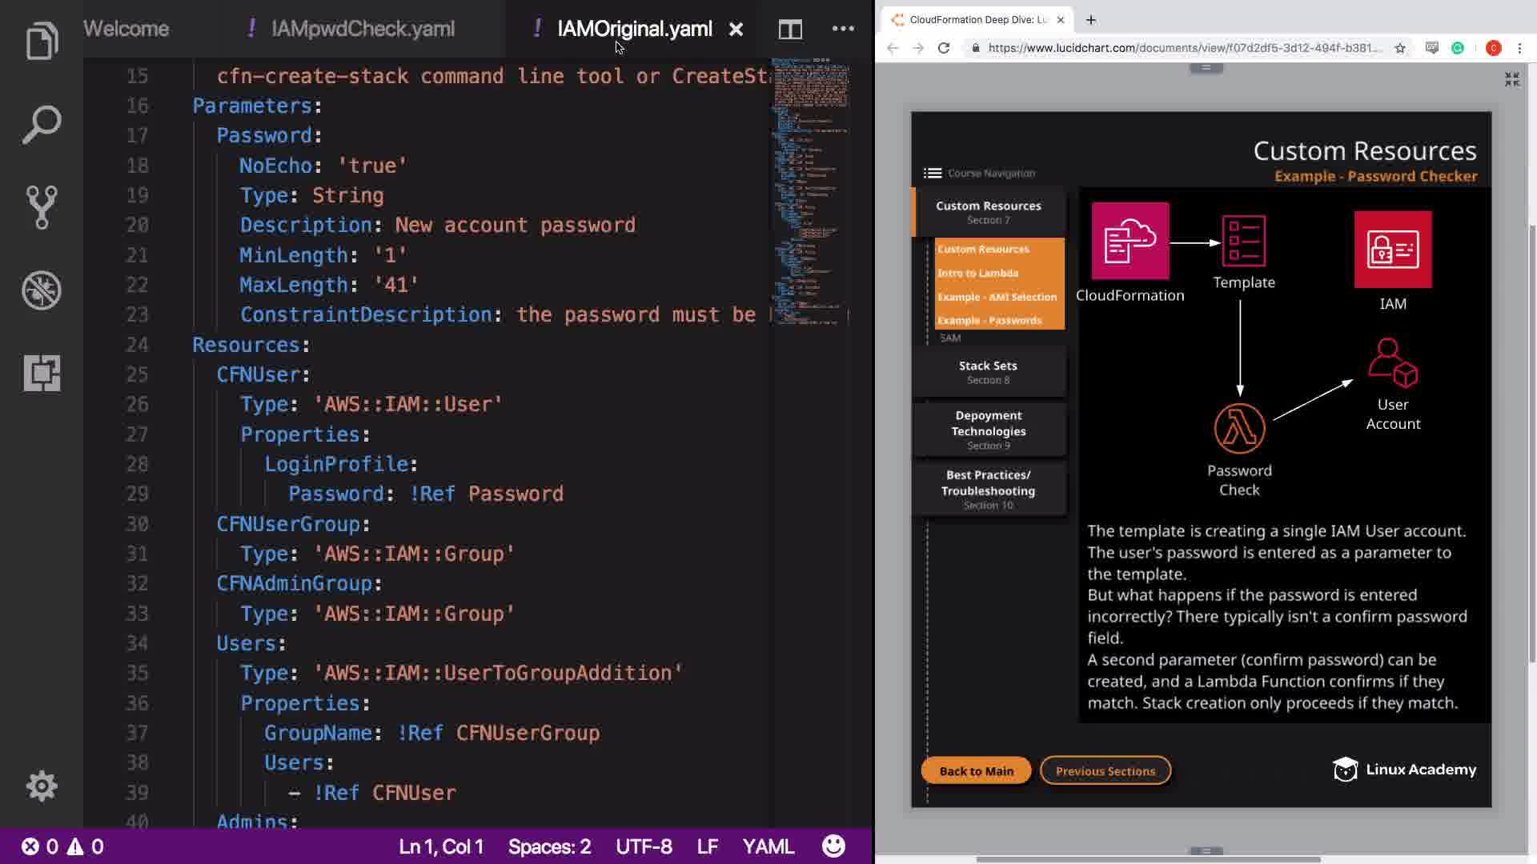Image resolution: width=1537 pixels, height=864 pixels.
Task: Expand the Stack Sets Section 8 item
Action: [989, 372]
